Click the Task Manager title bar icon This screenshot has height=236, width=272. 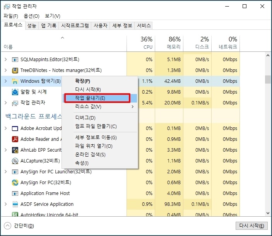[x=7, y=7]
